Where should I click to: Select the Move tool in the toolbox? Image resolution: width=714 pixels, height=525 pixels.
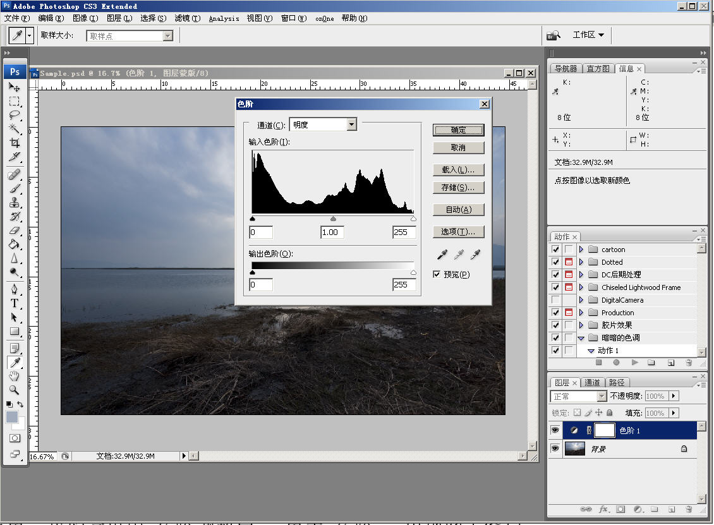[x=14, y=87]
